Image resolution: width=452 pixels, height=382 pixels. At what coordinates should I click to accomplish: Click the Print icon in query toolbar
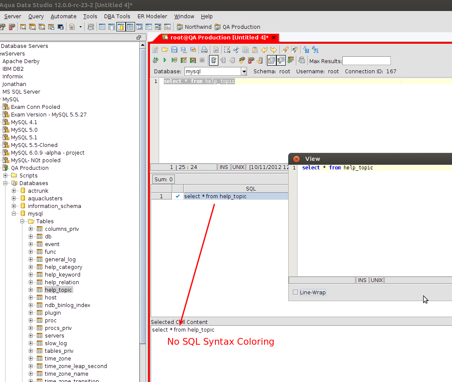pos(204,50)
